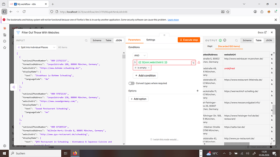Click the condition warning triangle icon

[199, 62]
